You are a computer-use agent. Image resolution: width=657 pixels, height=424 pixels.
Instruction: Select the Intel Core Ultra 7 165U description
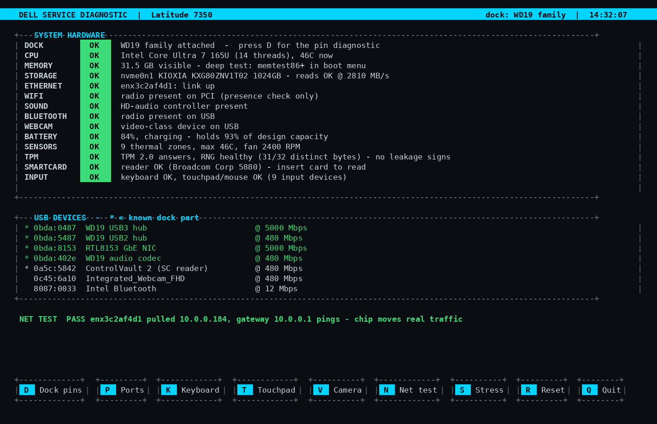point(227,55)
